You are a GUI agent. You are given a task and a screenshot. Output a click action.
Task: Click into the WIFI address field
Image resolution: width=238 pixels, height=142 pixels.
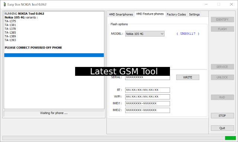147,97
